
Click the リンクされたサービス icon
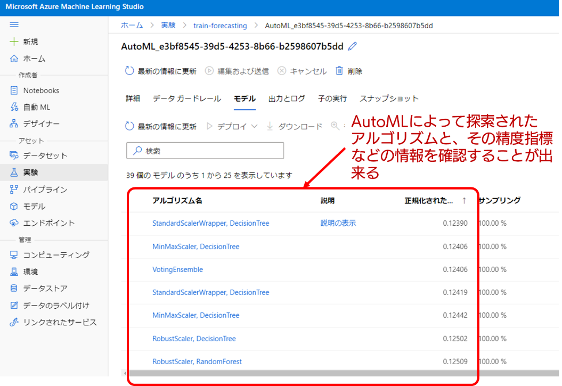14,322
